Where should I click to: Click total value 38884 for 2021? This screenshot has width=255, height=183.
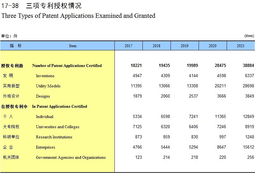[x=249, y=66]
